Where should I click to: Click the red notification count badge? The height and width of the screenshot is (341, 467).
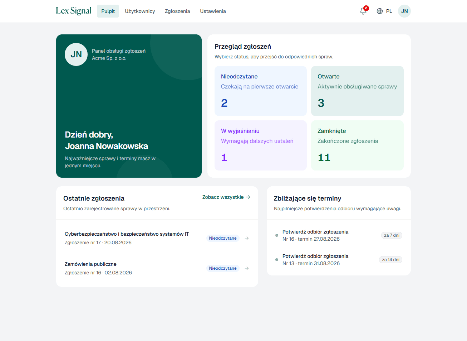366,8
